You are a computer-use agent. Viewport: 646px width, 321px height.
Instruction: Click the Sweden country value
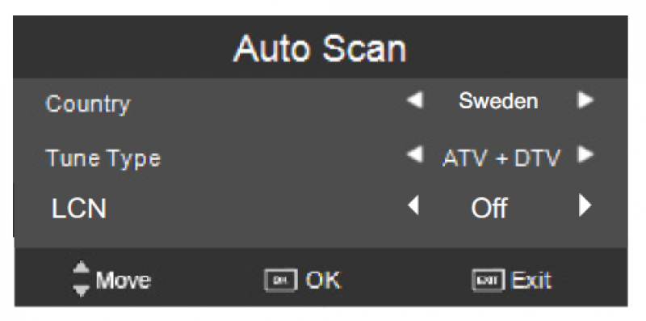pos(498,101)
